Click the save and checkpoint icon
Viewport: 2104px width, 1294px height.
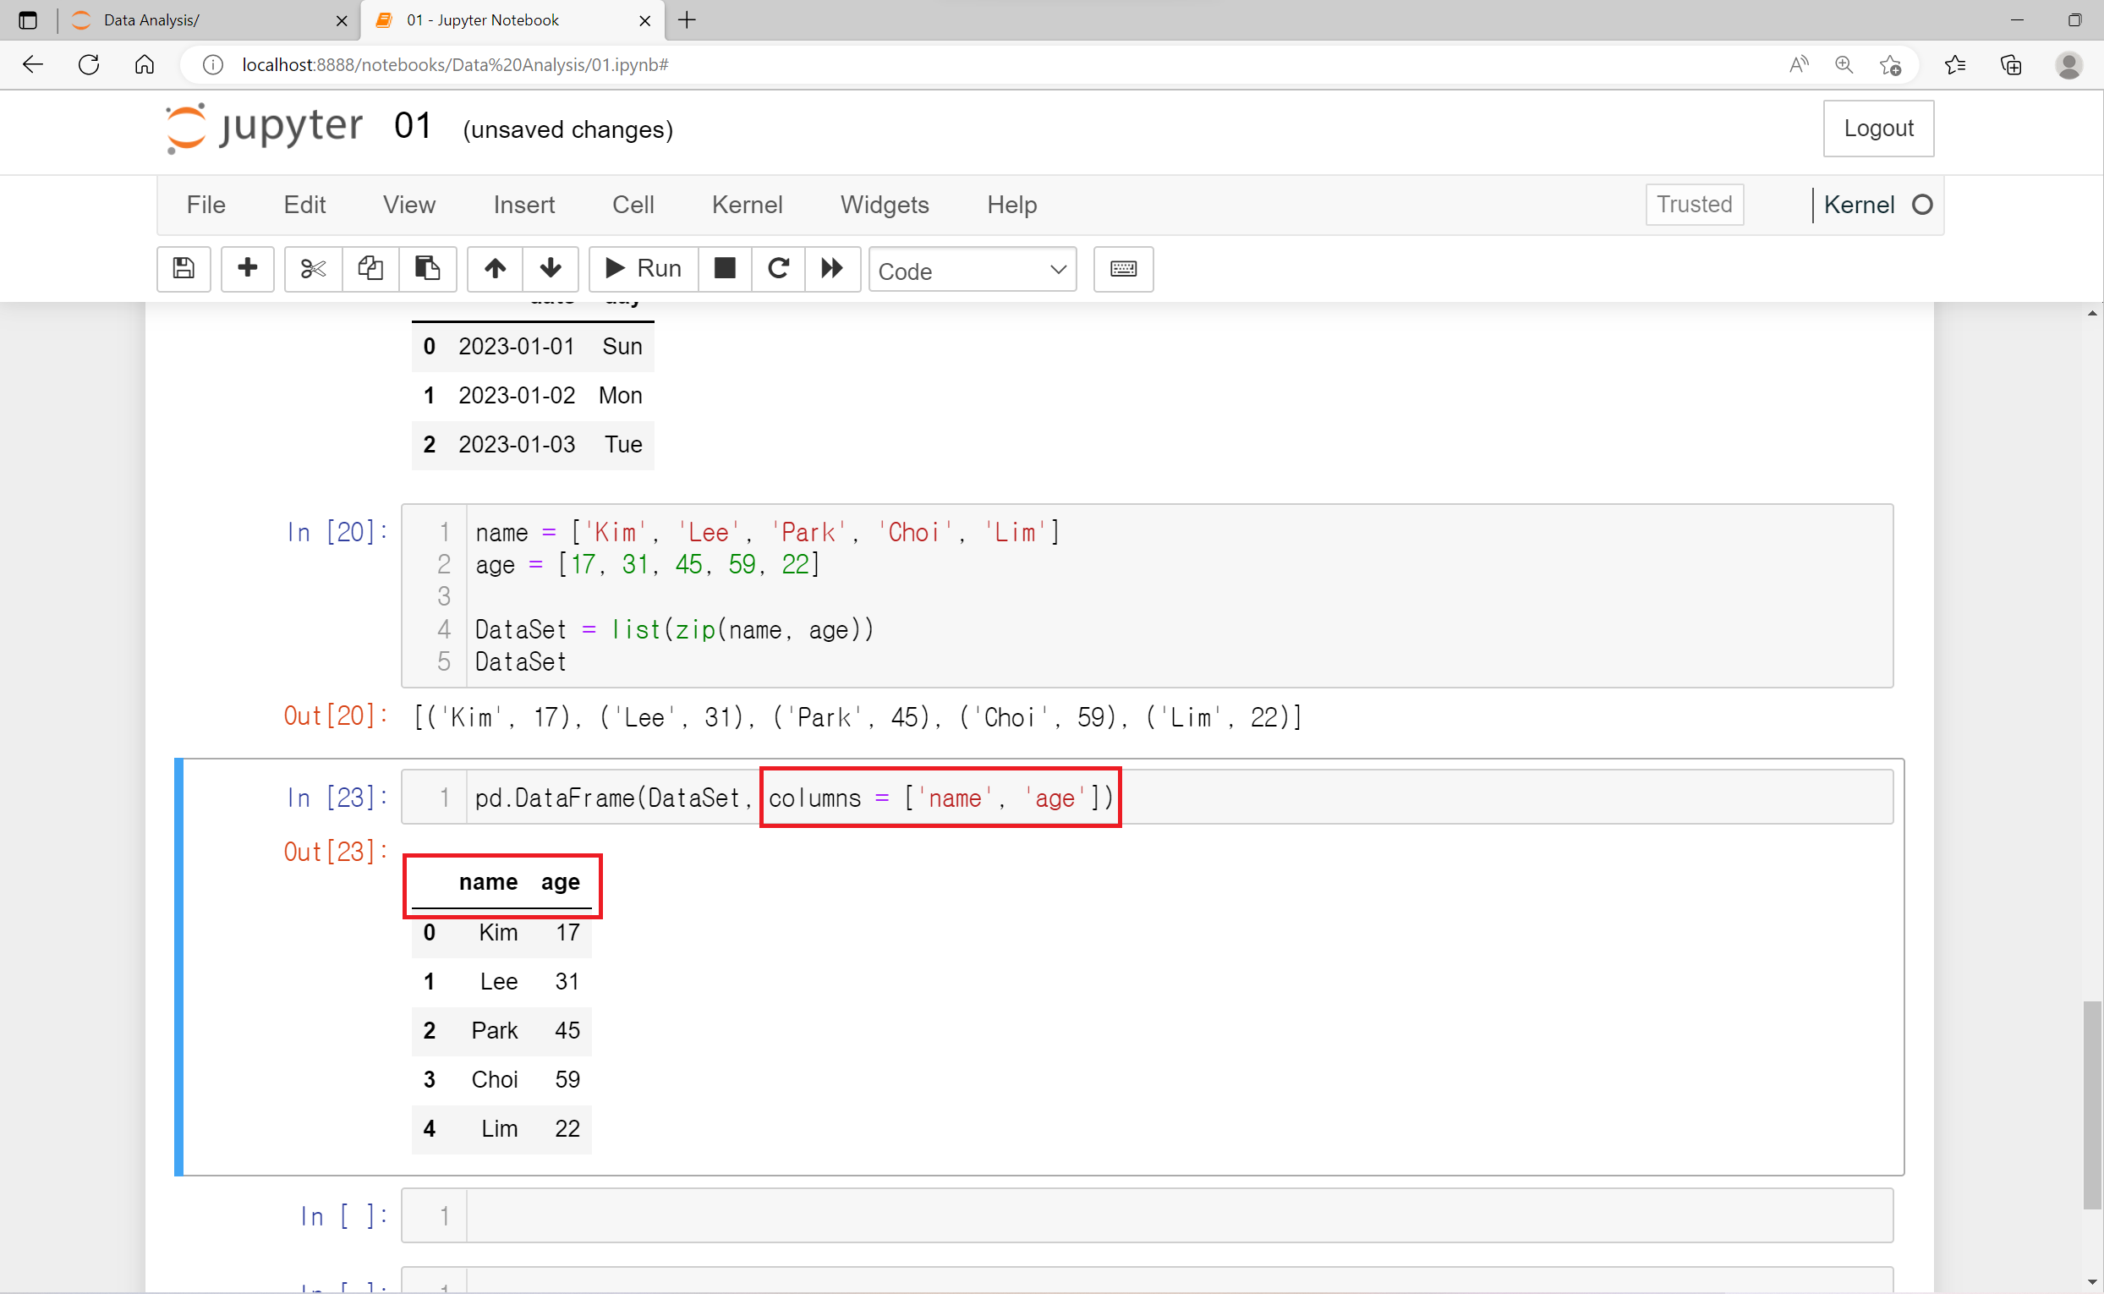(184, 269)
